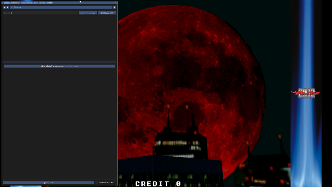Open the ArcCabView preset dropdown
This screenshot has width=332, height=187.
click(x=61, y=7)
